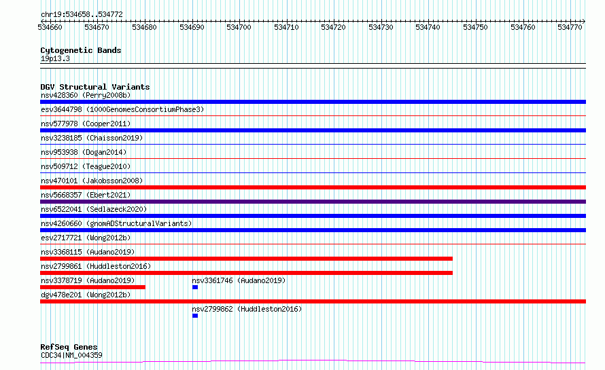Screen dimensions: 605x370
Task: Click ruler position 534730
Action: 381,27
